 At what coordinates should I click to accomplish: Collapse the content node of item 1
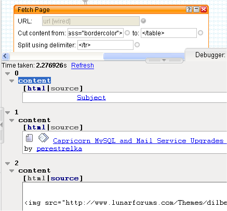pos(11,121)
